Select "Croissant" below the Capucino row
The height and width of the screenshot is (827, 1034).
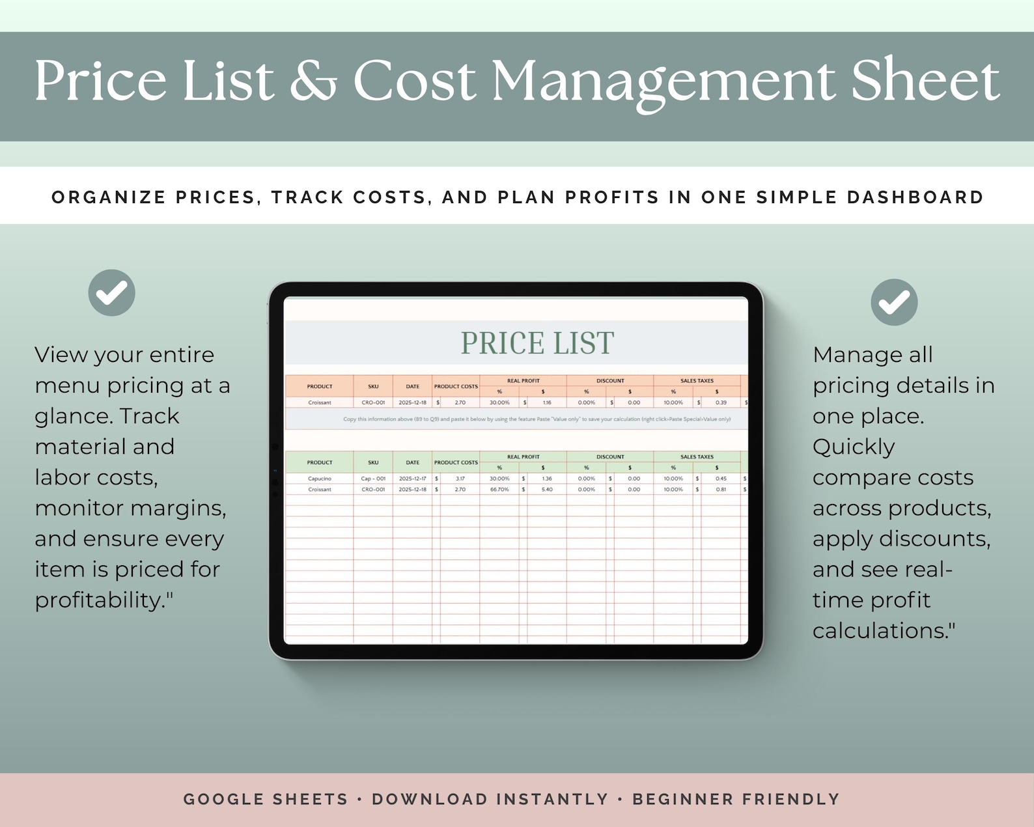pos(320,490)
